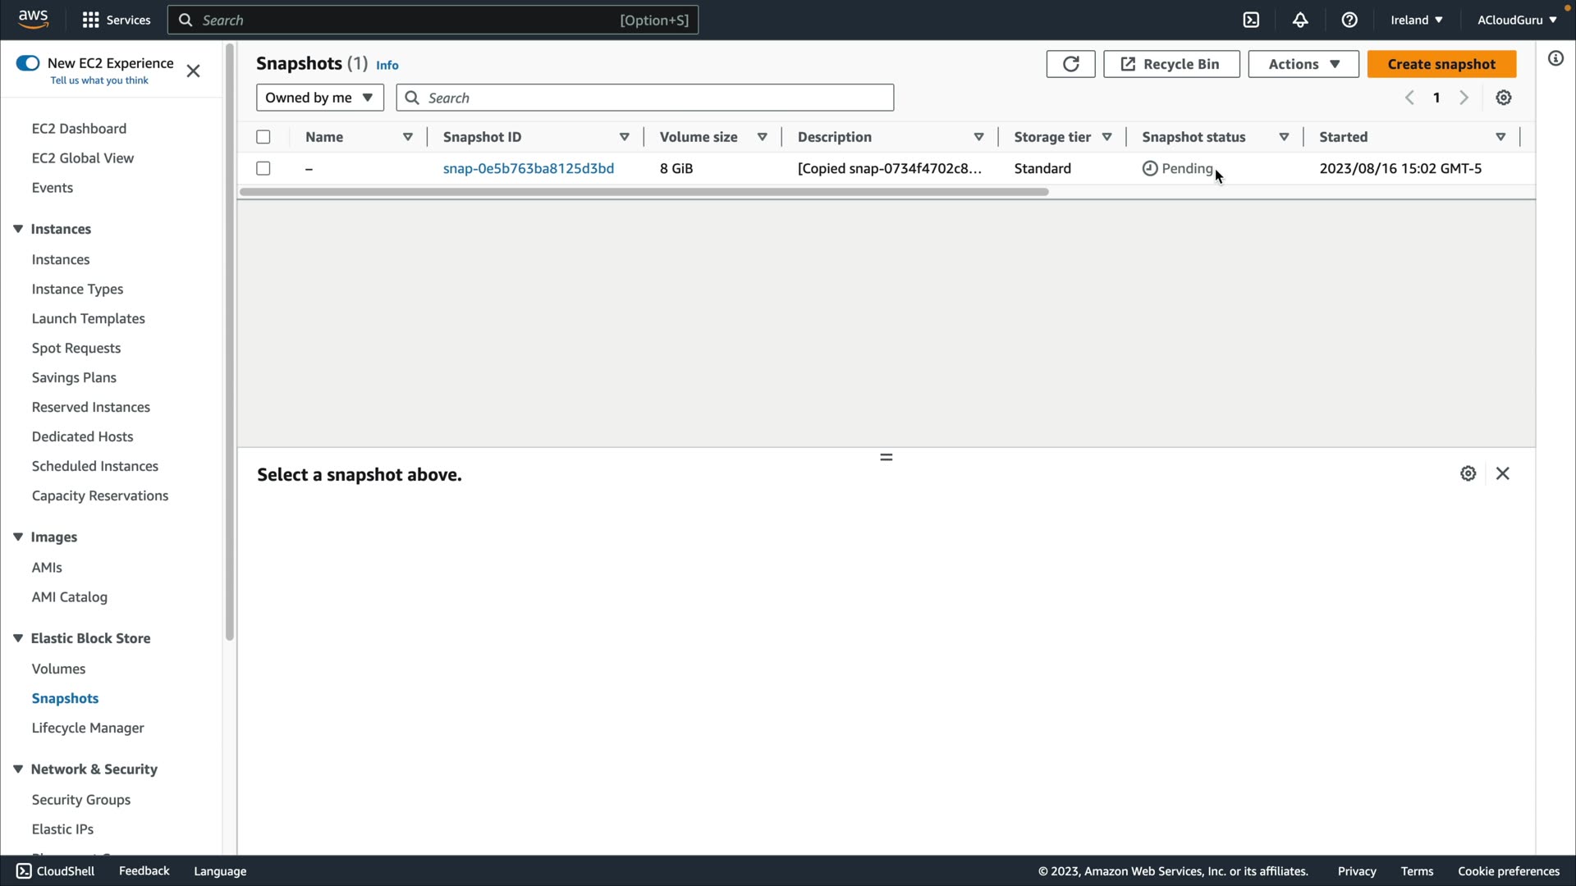
Task: Open CloudShell from the top navigation bar
Action: point(1251,21)
